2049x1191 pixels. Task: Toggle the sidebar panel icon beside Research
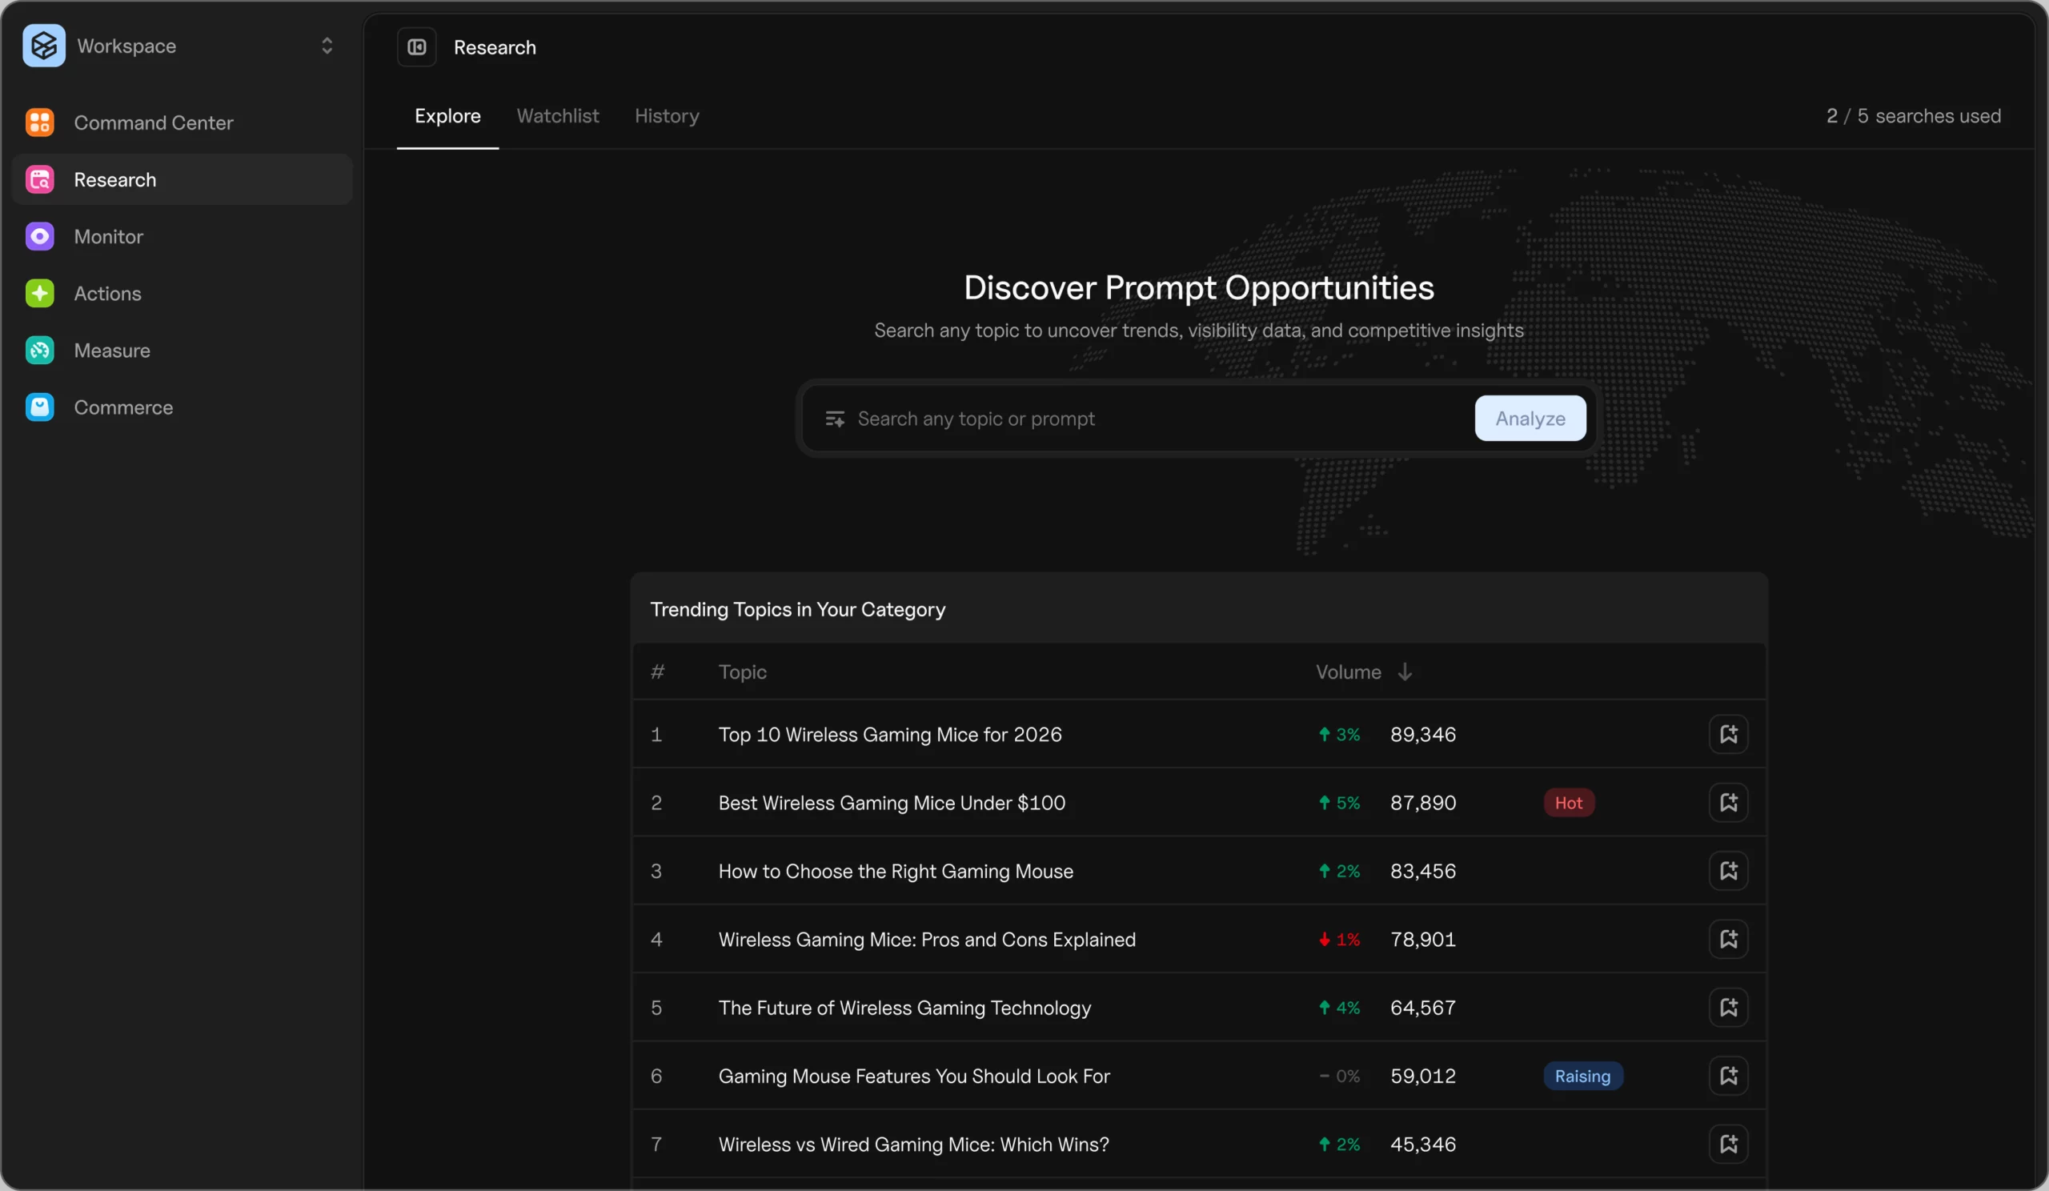tap(416, 47)
